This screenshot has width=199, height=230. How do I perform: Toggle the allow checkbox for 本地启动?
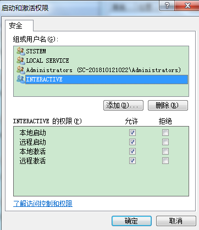[x=132, y=133]
